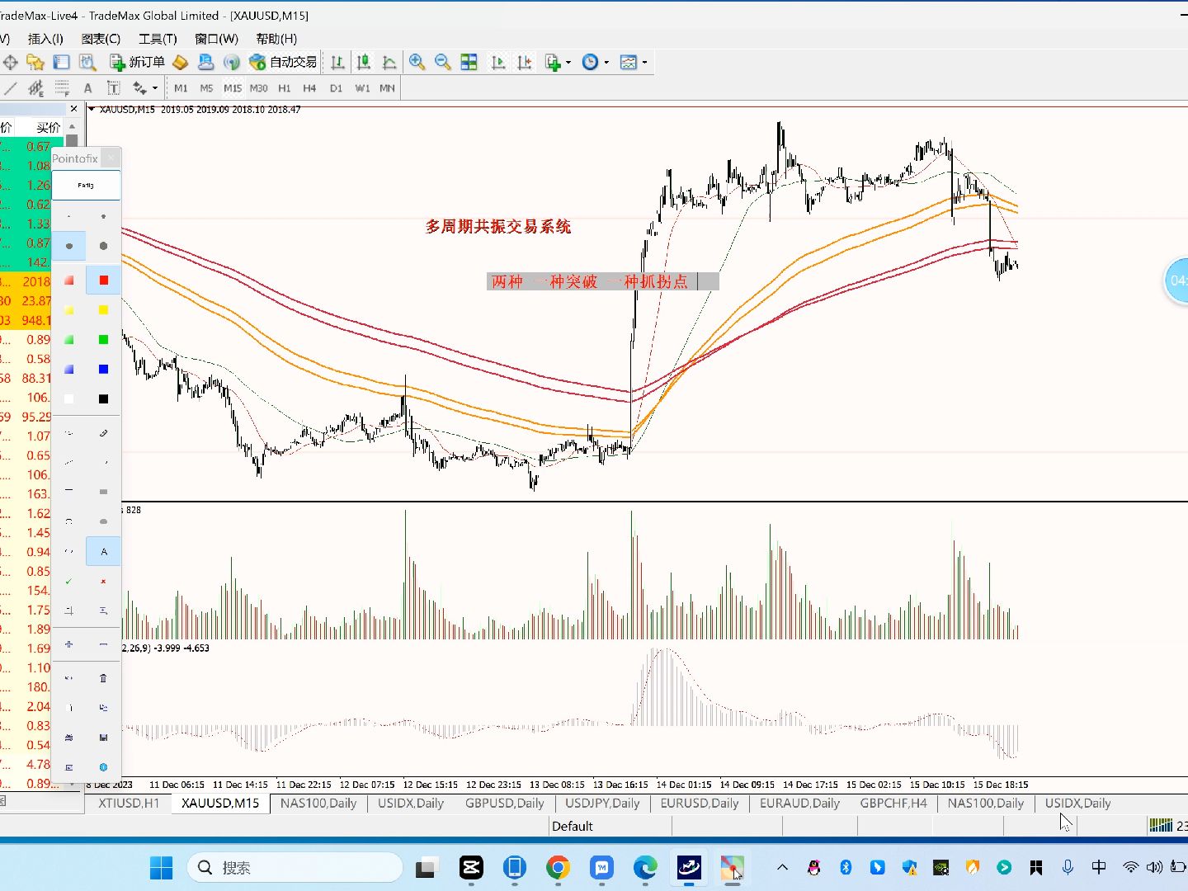
Task: Click Pointofix save floppy icon
Action: point(103,738)
